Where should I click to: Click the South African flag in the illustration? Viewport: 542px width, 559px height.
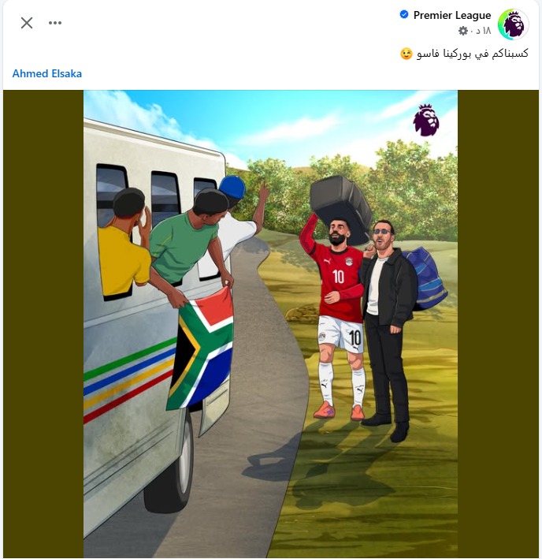point(200,348)
